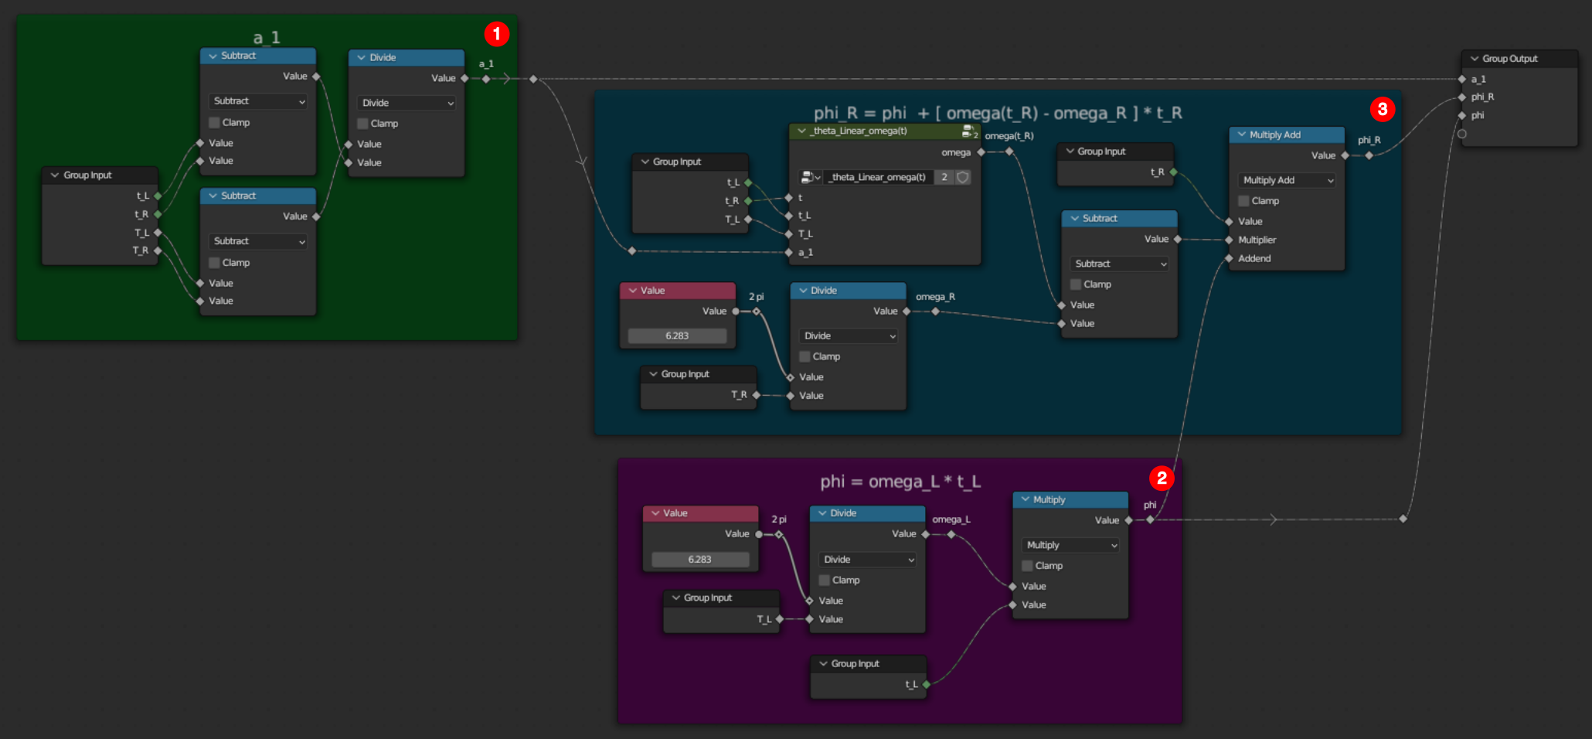
Task: Open the Multiply operation dropdown
Action: coord(1070,545)
